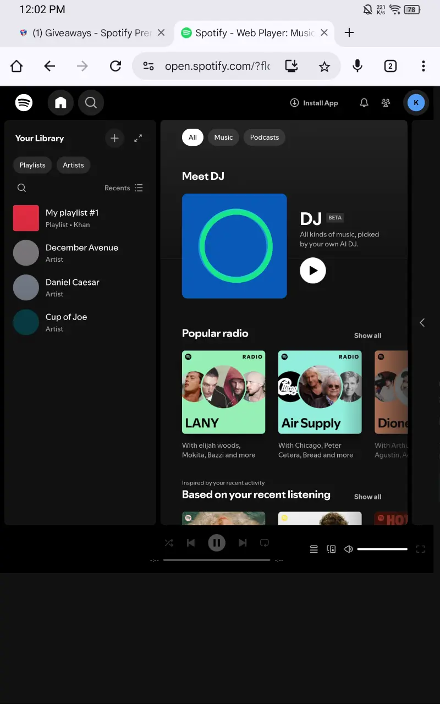The width and height of the screenshot is (440, 704).
Task: Pause playback in player bar
Action: (217, 543)
